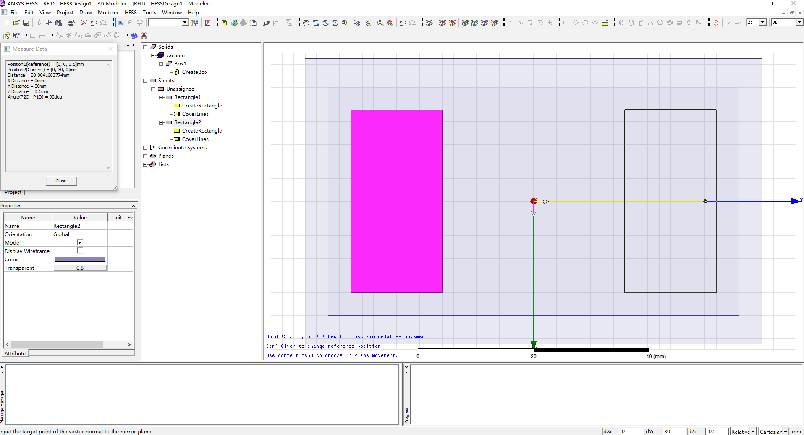Click the Open folder icon

click(x=16, y=23)
